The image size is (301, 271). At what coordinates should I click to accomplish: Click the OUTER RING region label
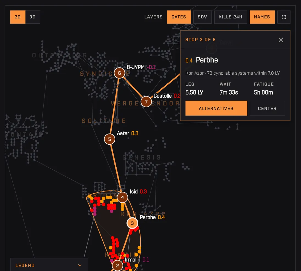point(60,55)
